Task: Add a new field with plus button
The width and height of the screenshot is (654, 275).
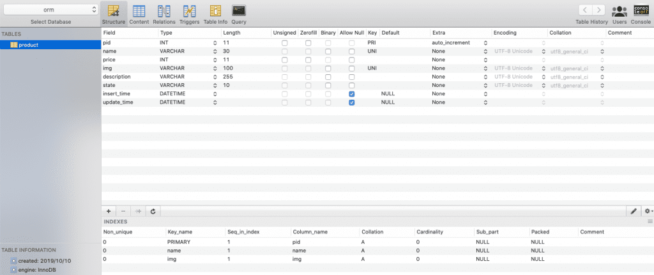Action: (x=109, y=212)
